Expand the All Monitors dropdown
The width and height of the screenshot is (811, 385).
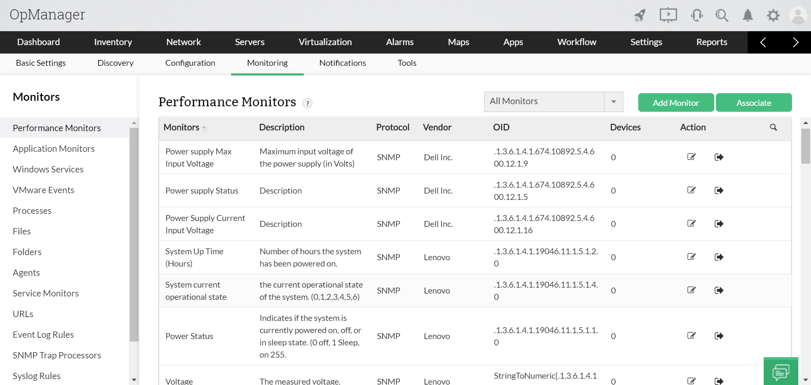(x=613, y=102)
